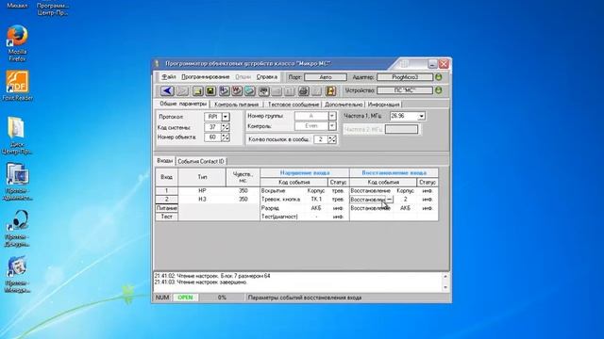Click the Восстановление входа column header

click(x=394, y=172)
